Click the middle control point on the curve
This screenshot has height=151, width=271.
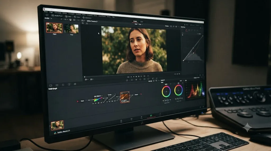[x=193, y=53]
